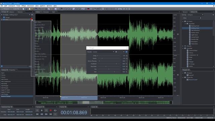The height and width of the screenshot is (121, 215).
Task: Click the Fast Forward transport icon
Action: click(x=46, y=114)
